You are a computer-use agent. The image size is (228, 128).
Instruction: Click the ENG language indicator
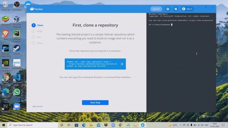pos(207,125)
